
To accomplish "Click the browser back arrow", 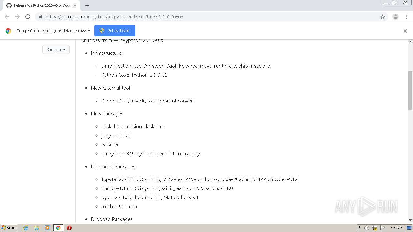I will (x=7, y=17).
